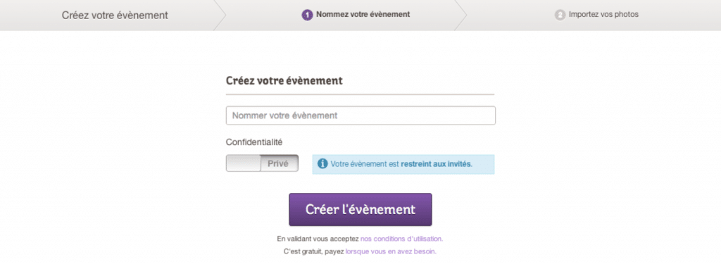Click the purple 'Créer l'évènement' button
721x264 pixels.
click(x=360, y=210)
